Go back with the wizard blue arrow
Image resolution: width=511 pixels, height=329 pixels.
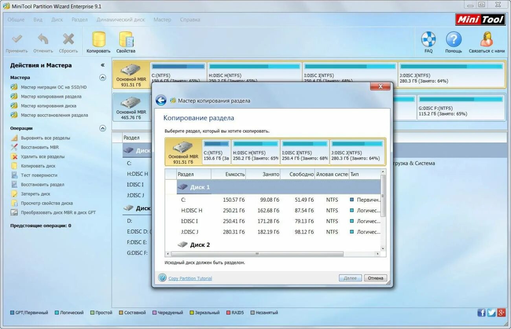point(161,100)
